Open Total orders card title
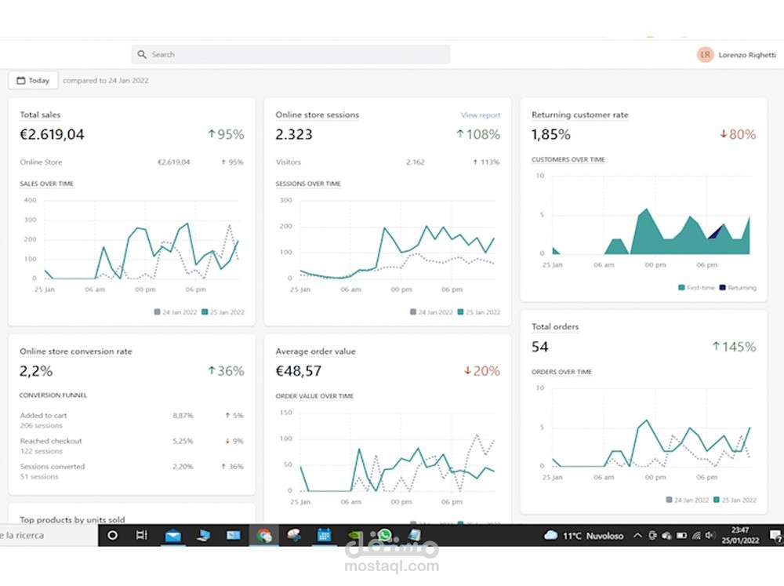784x586 pixels. (x=555, y=326)
